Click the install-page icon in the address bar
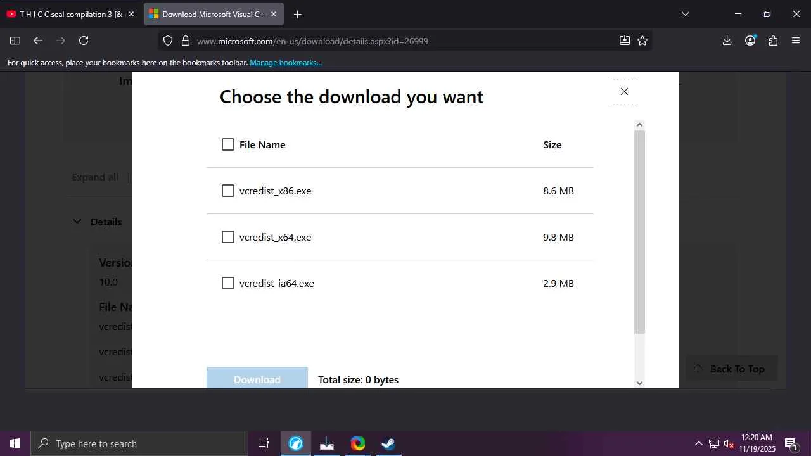The image size is (811, 456). [x=625, y=41]
